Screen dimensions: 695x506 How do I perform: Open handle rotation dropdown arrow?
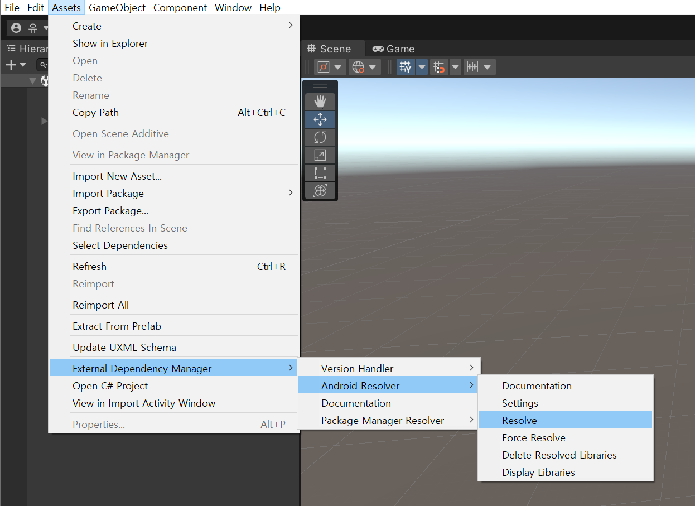tap(373, 68)
